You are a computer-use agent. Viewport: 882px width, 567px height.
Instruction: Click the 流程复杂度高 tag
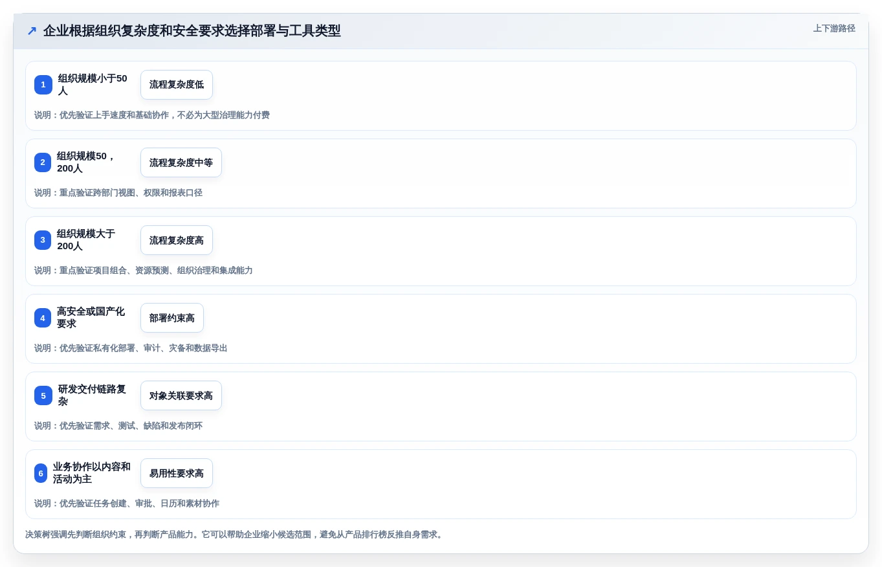pyautogui.click(x=177, y=240)
